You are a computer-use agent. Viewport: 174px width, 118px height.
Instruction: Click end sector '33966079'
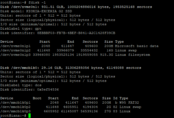(65, 50)
